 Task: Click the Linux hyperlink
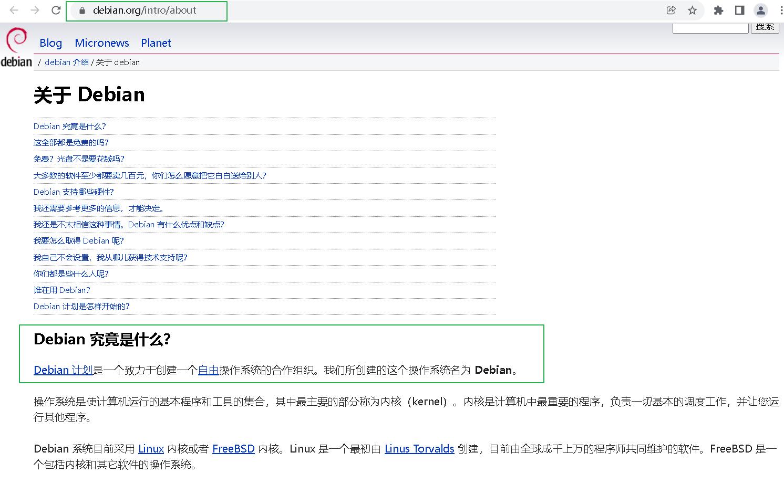pos(151,449)
